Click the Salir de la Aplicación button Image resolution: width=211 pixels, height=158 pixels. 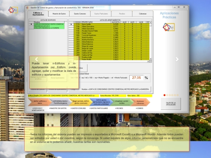pyautogui.click(x=171, y=104)
